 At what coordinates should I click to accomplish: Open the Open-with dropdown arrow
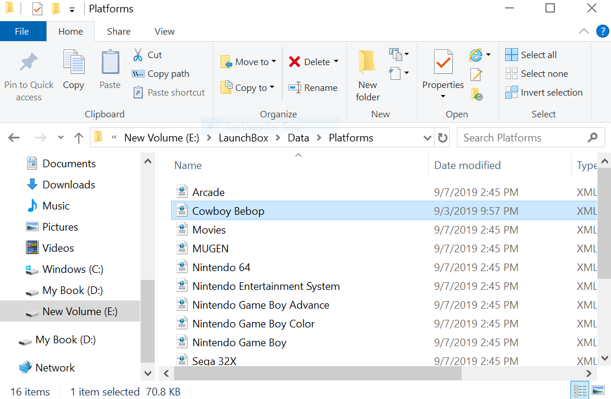(x=488, y=55)
